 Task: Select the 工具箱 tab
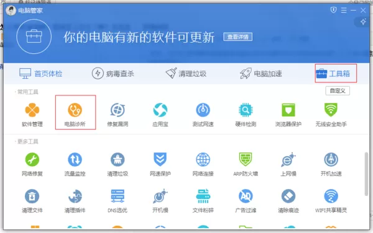(x=333, y=74)
